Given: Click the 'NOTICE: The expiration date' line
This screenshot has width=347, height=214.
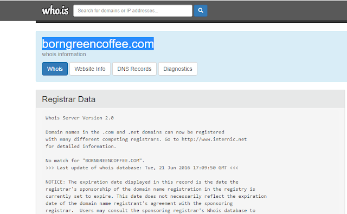Looking at the screenshot, I should pyautogui.click(x=142, y=182).
